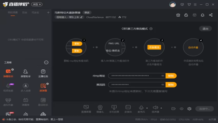The image size is (218, 123).
Task: Click the CPU:10% status text
Action: pos(184,119)
